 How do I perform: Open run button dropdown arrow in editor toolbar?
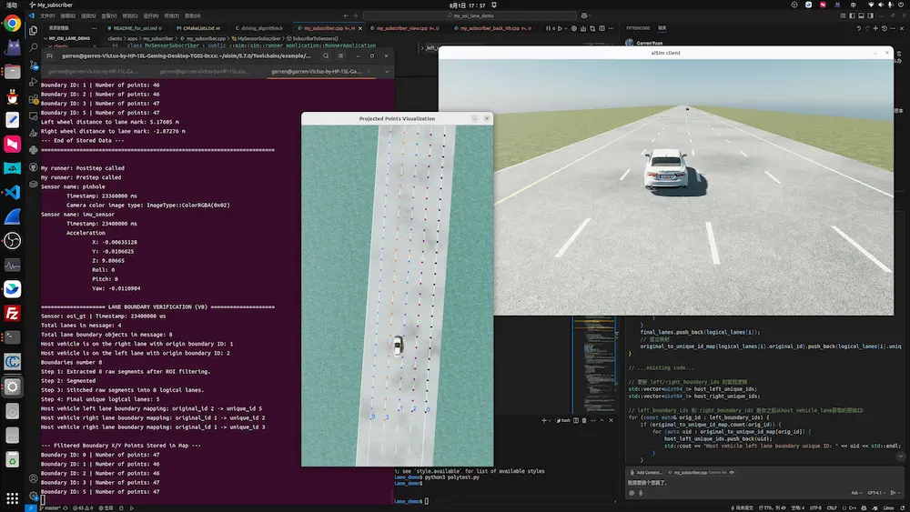tap(566, 28)
